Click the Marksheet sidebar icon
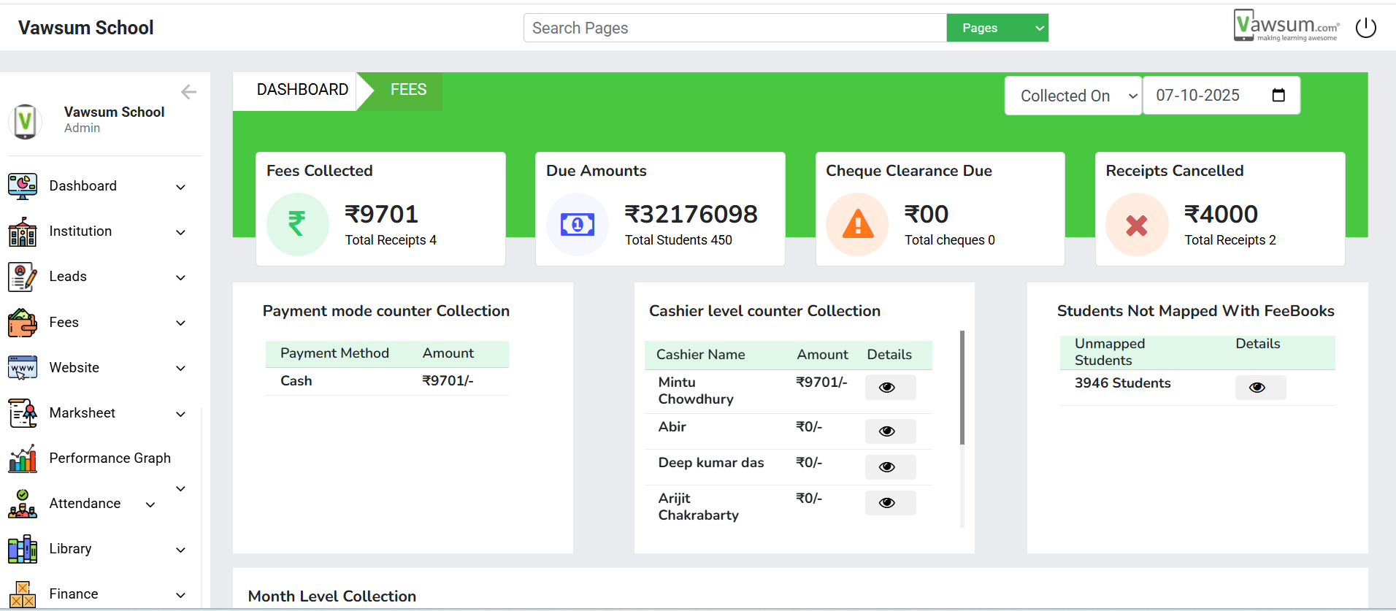The image size is (1396, 611). coord(22,413)
